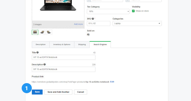
Task: Toggle the Show on store checkbox
Action: pyautogui.click(x=133, y=11)
